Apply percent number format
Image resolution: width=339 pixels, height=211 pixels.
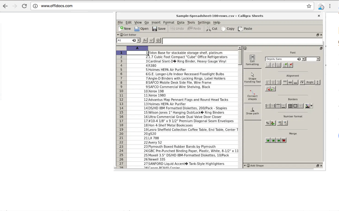(x=267, y=123)
